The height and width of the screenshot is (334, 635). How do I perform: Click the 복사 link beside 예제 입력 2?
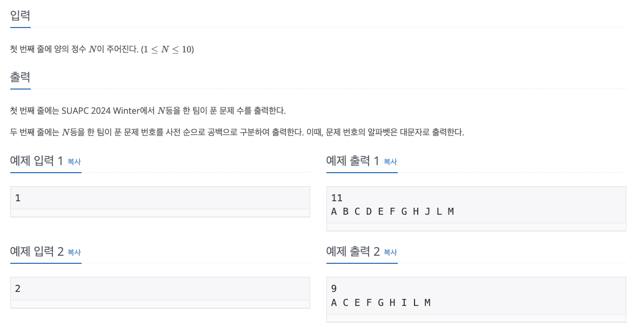74,253
